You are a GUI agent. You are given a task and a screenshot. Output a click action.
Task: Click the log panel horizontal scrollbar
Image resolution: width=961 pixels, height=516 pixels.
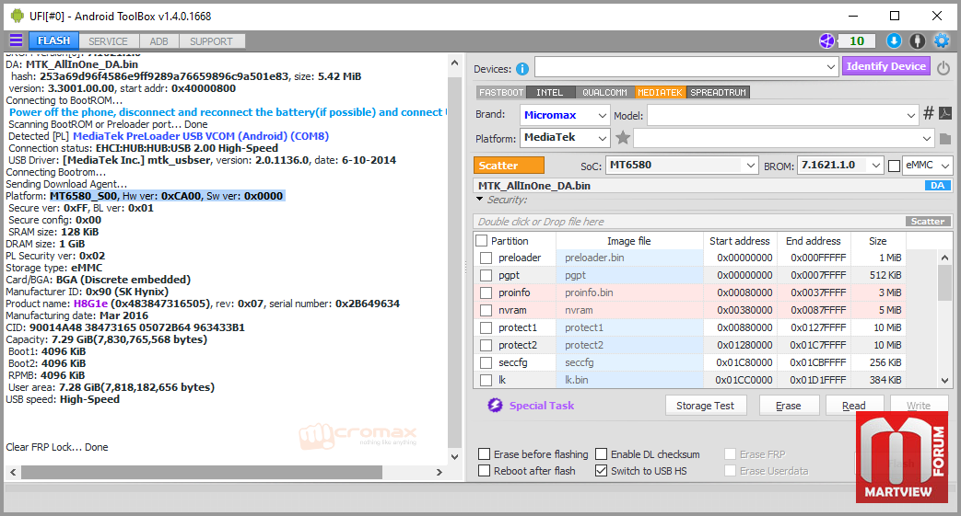point(202,472)
